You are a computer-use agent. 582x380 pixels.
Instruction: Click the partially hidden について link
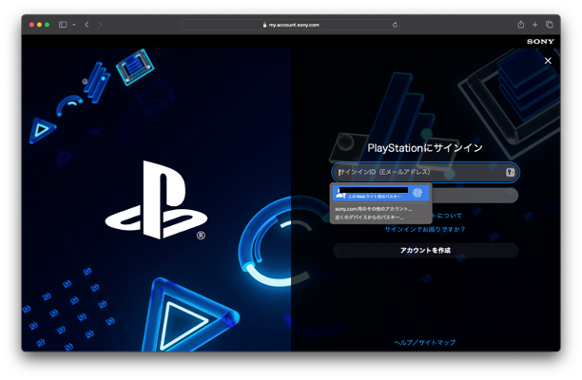(447, 216)
